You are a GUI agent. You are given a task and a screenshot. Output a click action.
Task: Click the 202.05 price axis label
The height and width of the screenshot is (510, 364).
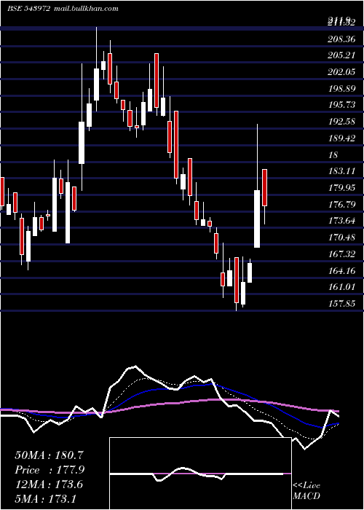pos(341,72)
